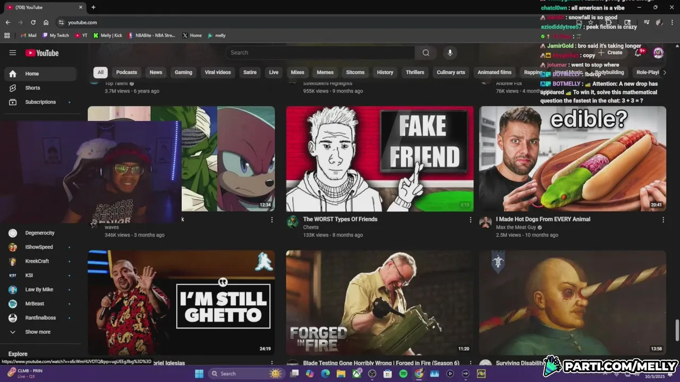Select the Live filter chip
Image resolution: width=680 pixels, height=382 pixels.
coord(274,72)
